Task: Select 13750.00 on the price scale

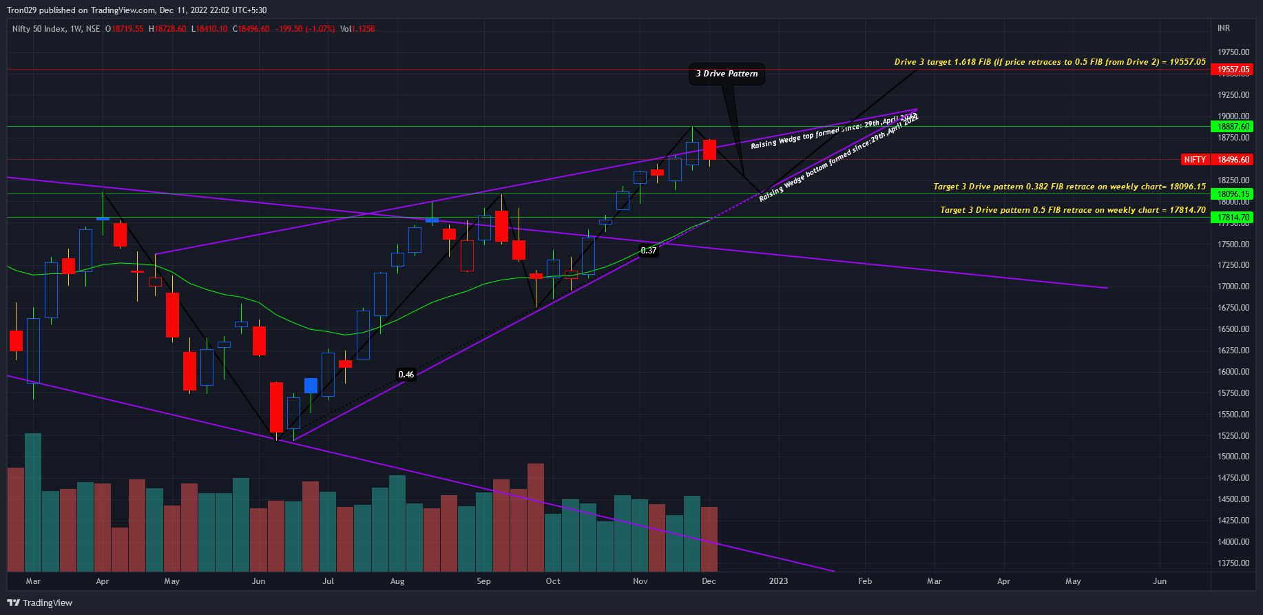Action: [x=1233, y=563]
